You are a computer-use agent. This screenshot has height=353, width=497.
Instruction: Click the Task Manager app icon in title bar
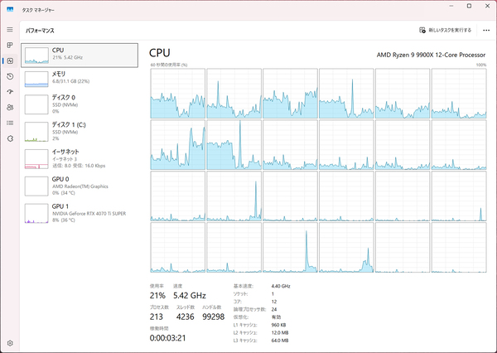pyautogui.click(x=10, y=9)
